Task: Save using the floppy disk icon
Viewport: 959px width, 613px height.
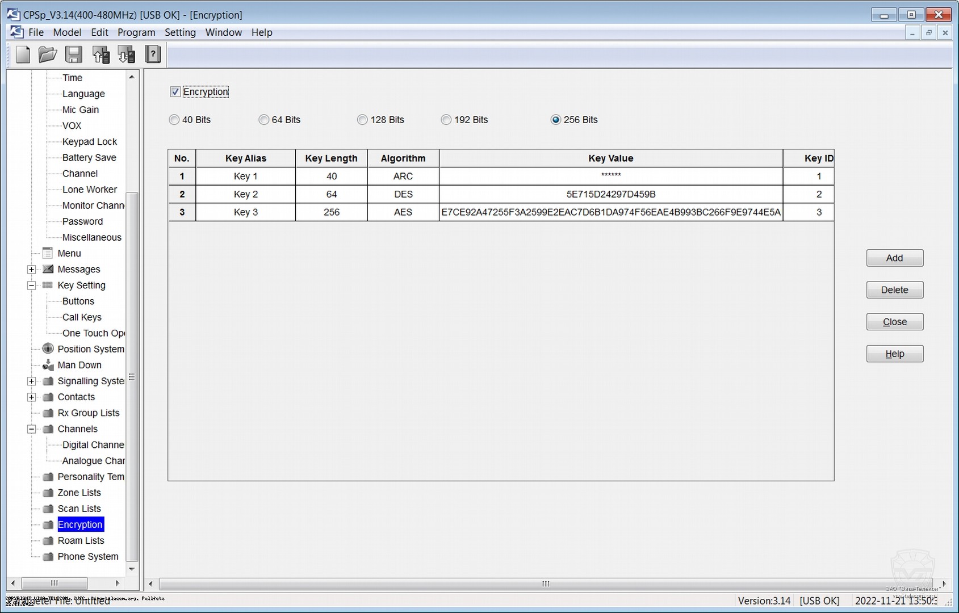Action: [73, 54]
